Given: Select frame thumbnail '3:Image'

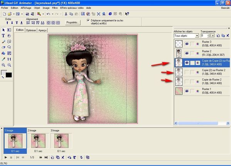Looking at the screenshot, I should point(61,141).
